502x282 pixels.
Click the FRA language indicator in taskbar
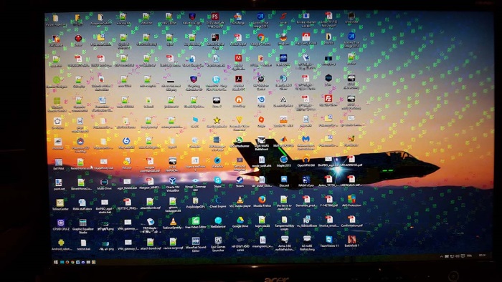tap(469, 256)
